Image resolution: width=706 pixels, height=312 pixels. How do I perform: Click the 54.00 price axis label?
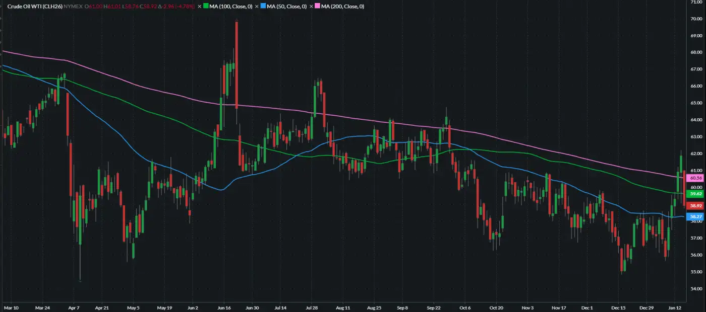click(696, 288)
